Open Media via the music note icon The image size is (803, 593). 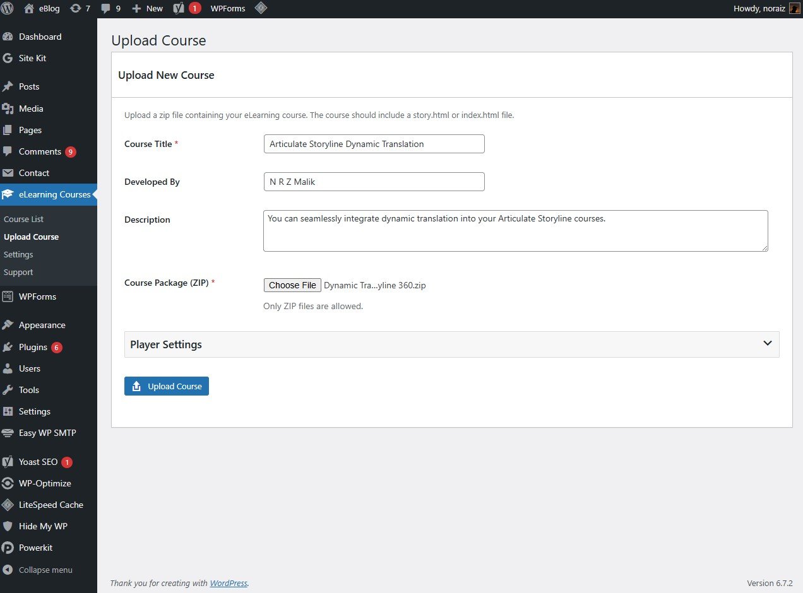click(x=9, y=109)
